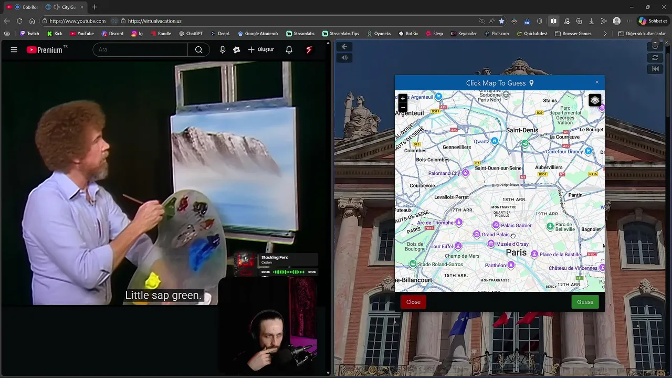Click Stade Roland-Garros marker
The height and width of the screenshot is (378, 672).
(413, 264)
